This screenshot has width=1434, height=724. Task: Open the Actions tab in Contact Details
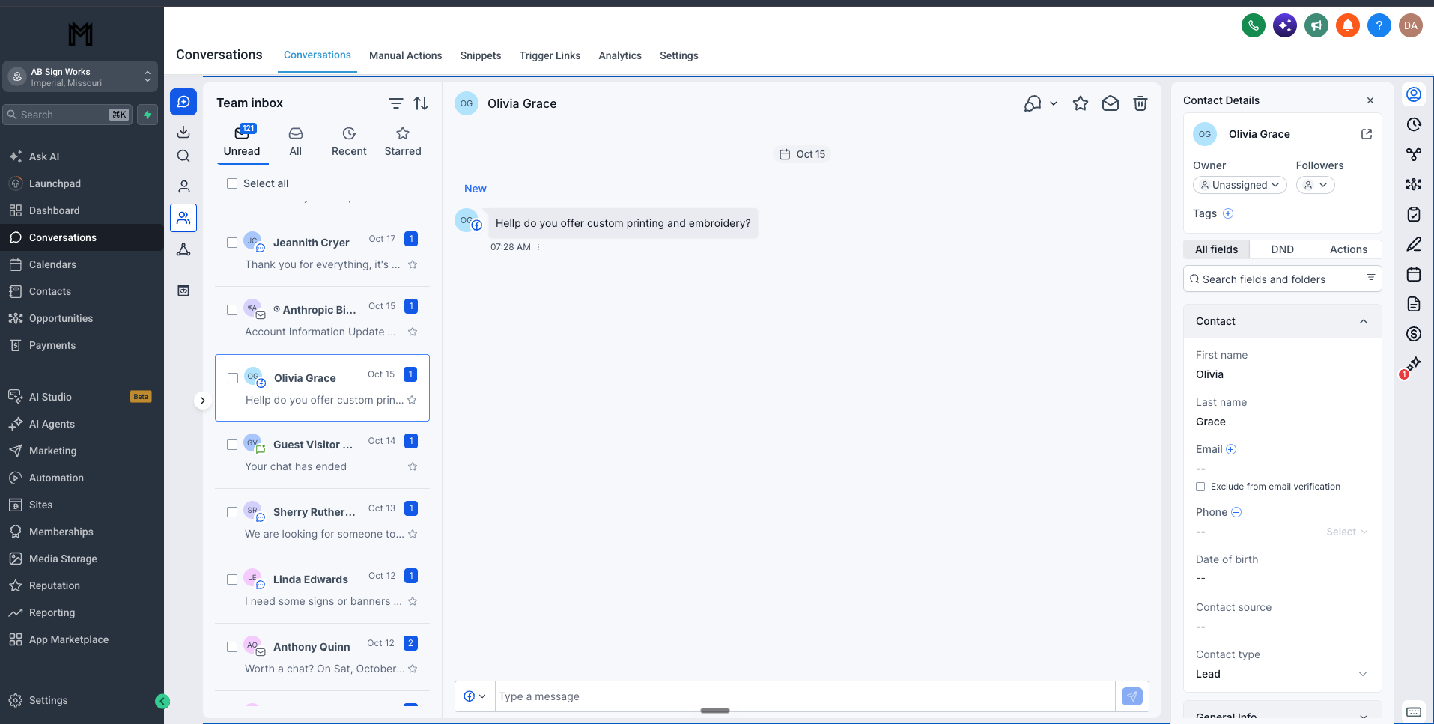pos(1349,249)
